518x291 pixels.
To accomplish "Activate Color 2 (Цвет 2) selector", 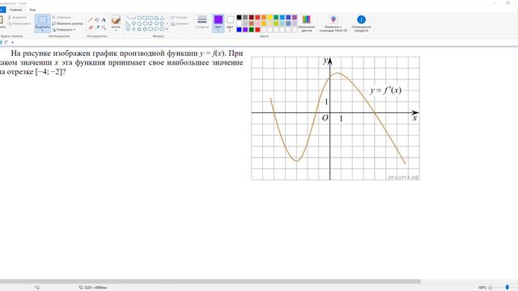I will (x=230, y=23).
